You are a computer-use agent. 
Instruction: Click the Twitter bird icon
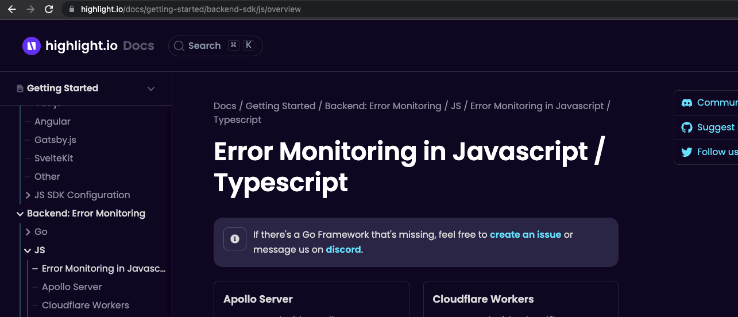(686, 152)
